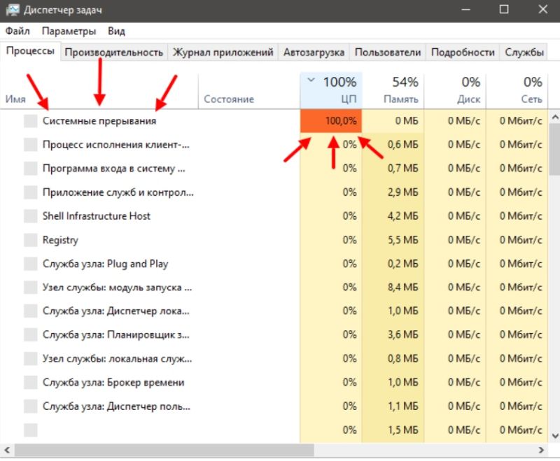Sort by the Память column header

(393, 90)
